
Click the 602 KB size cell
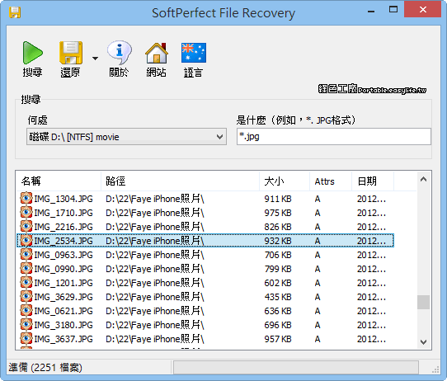(x=278, y=283)
